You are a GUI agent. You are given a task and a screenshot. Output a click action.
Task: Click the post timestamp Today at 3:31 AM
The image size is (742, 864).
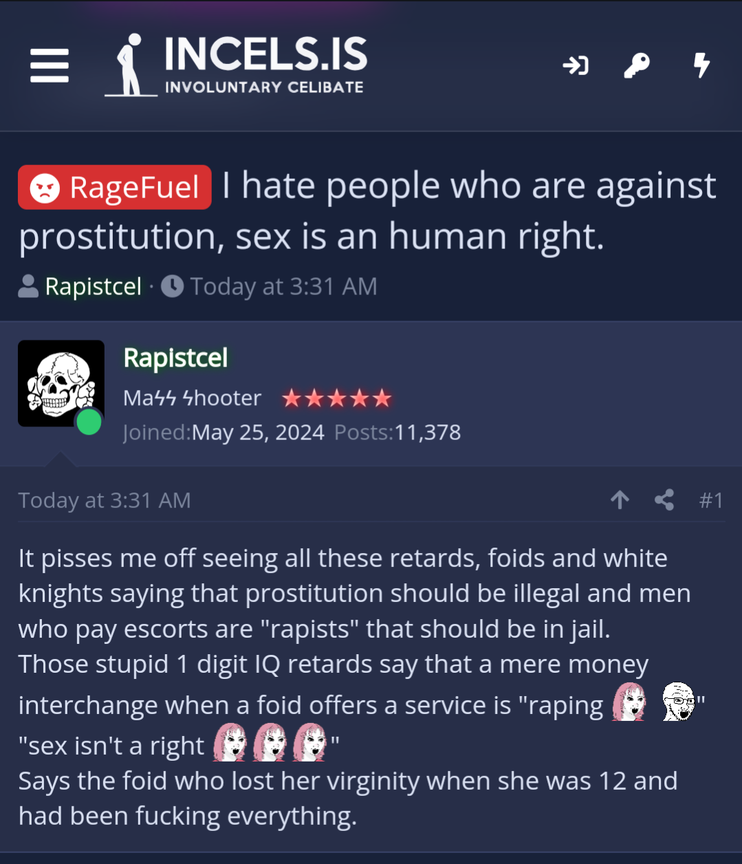tap(105, 500)
